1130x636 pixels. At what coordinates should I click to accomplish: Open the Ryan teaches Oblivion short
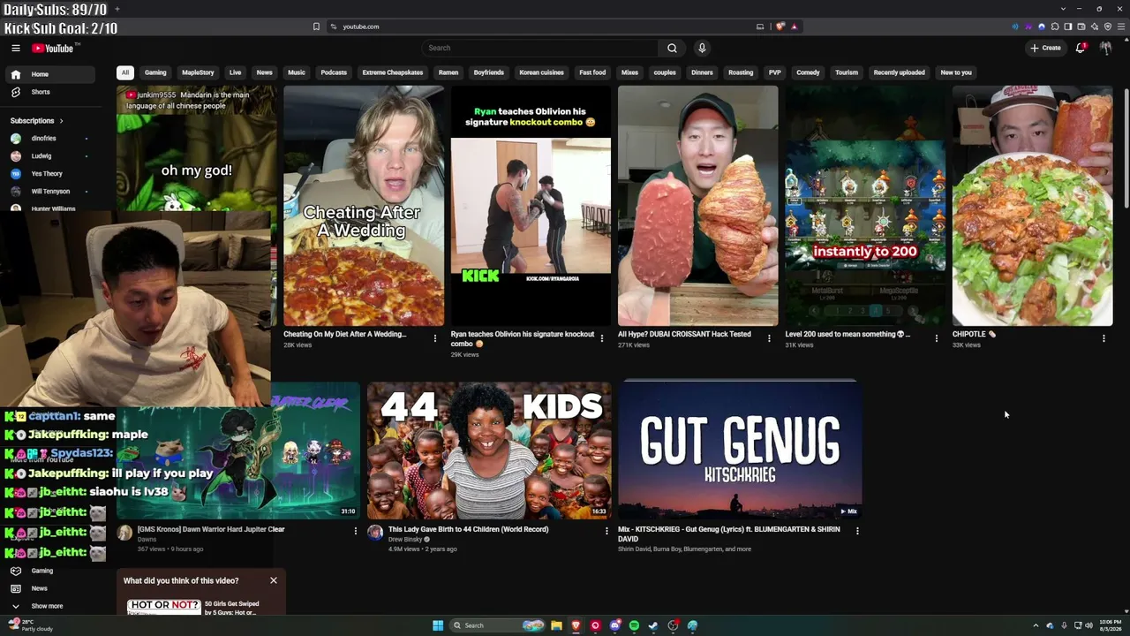pos(531,206)
